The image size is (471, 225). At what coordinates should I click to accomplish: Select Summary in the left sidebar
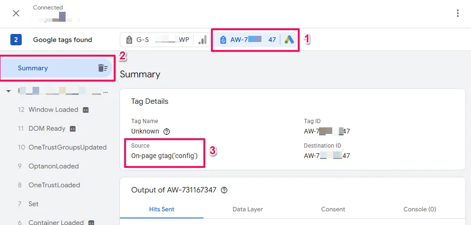coord(33,68)
